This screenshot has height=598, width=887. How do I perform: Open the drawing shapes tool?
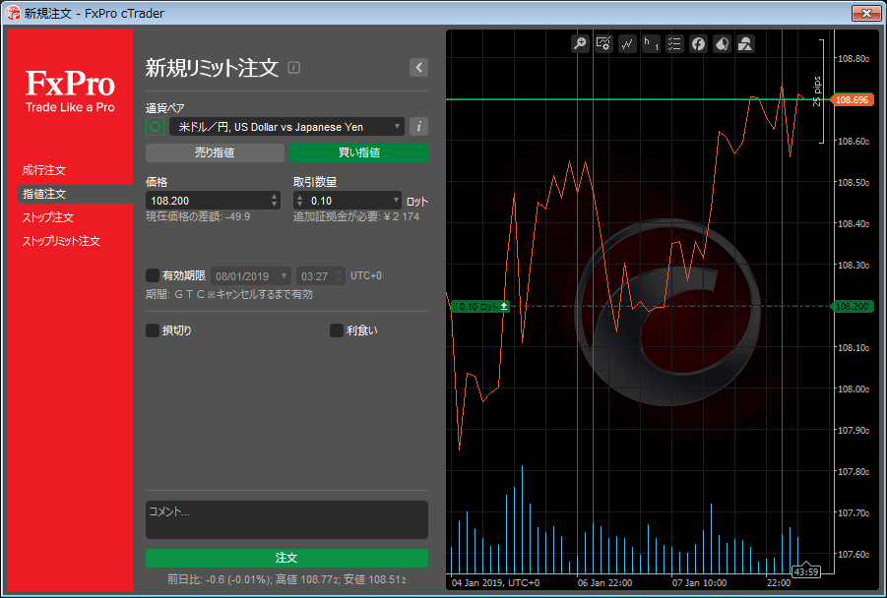coord(745,43)
